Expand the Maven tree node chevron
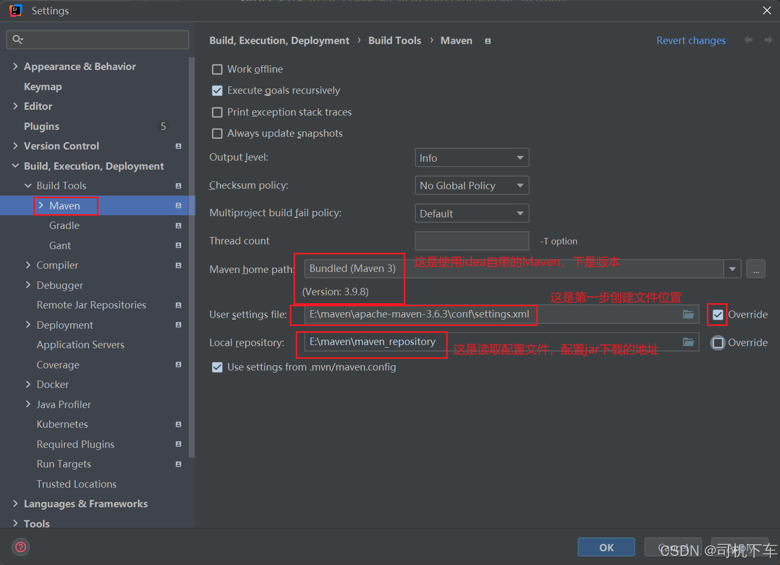 (41, 206)
